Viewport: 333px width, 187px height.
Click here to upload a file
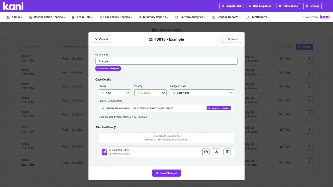coord(161,136)
